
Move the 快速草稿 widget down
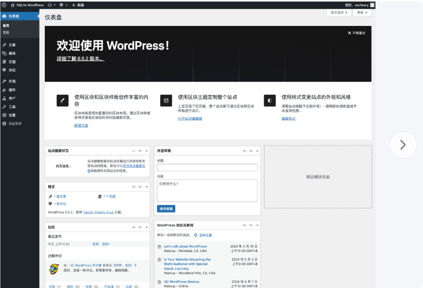click(251, 151)
